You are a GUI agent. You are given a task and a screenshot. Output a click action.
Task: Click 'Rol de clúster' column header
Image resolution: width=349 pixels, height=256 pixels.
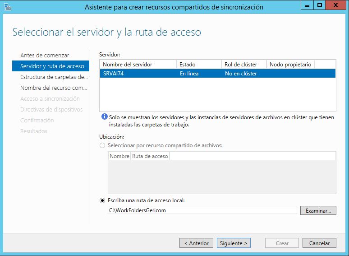point(244,65)
